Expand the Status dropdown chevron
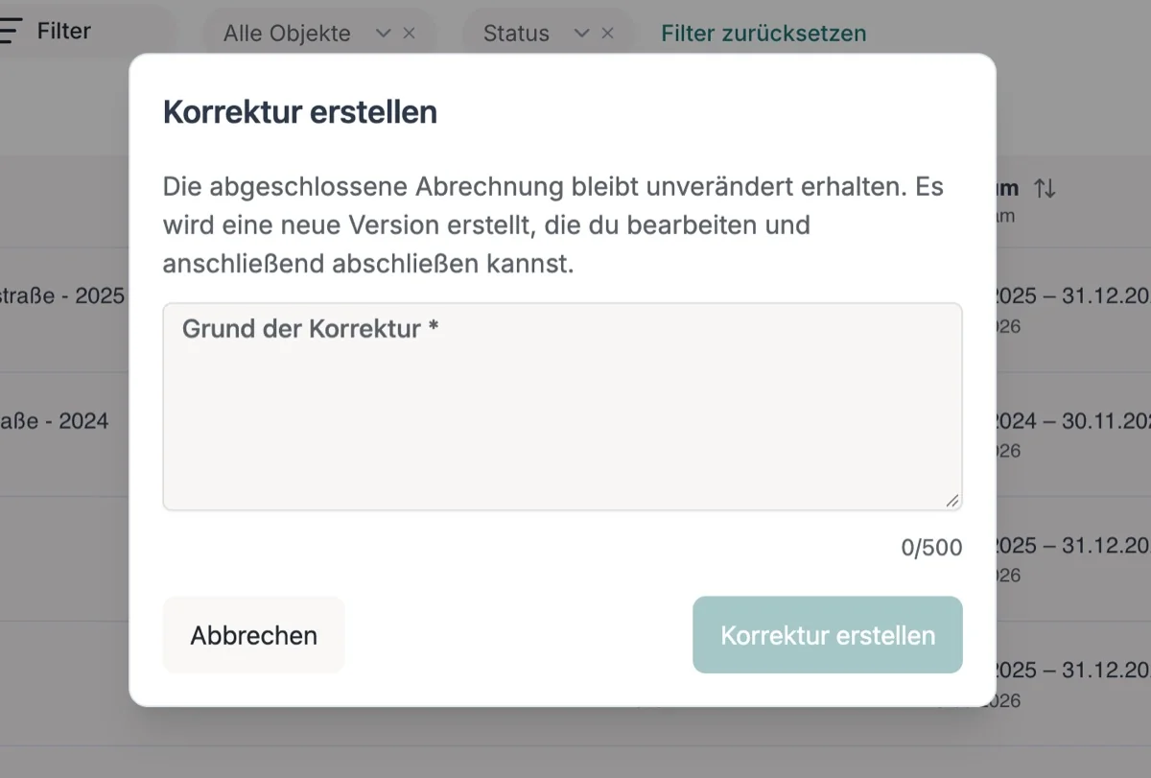This screenshot has height=778, width=1151. [x=581, y=33]
